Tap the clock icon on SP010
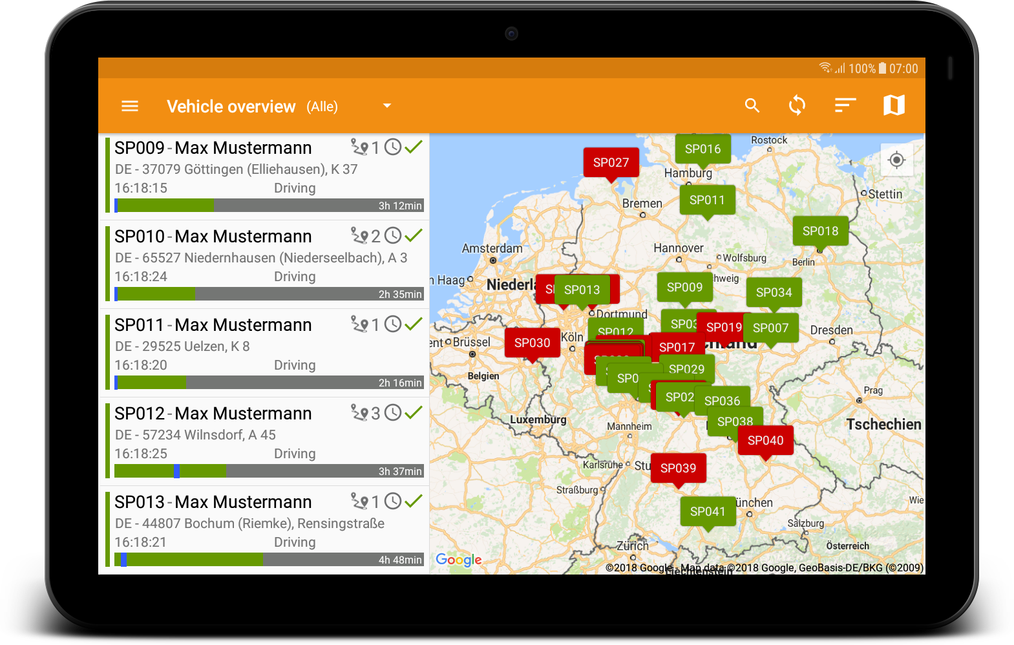The width and height of the screenshot is (1014, 645). click(393, 236)
